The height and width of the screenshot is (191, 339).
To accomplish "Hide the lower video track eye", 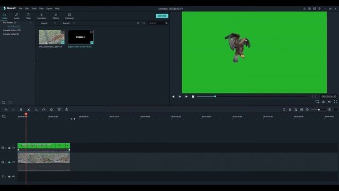I will (x=14, y=162).
